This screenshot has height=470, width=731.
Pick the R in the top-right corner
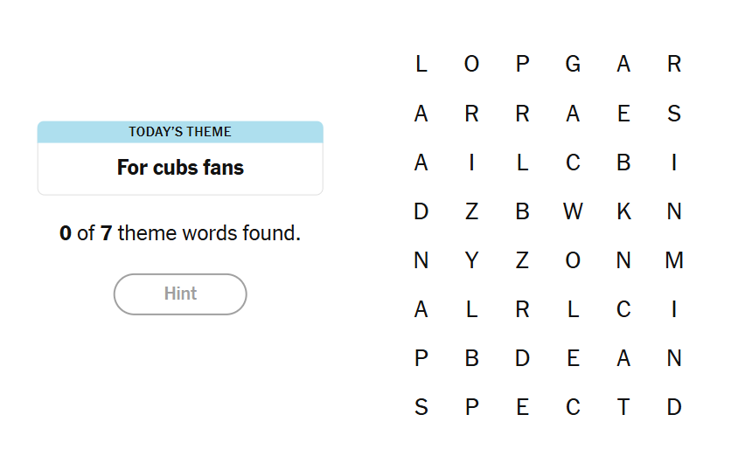click(674, 64)
